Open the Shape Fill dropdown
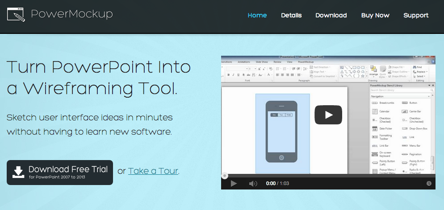Screen dimensions: 444x210 400,67
